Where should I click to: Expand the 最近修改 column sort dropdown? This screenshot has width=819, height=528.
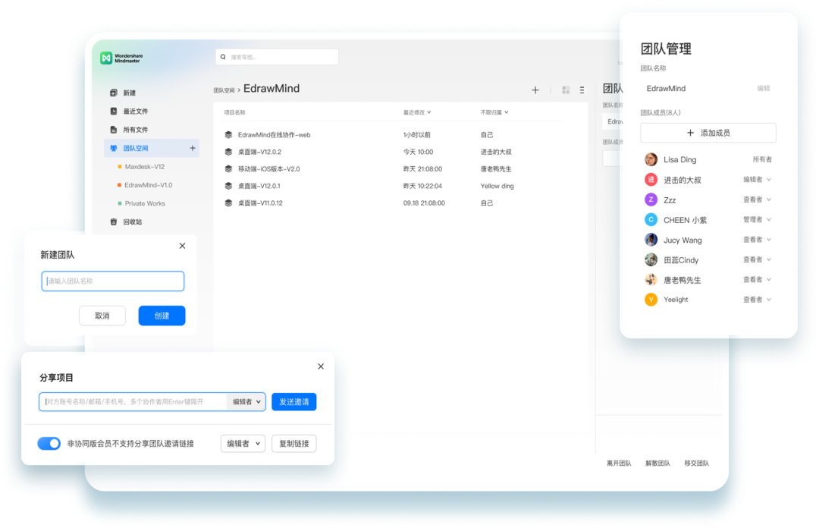tap(417, 112)
